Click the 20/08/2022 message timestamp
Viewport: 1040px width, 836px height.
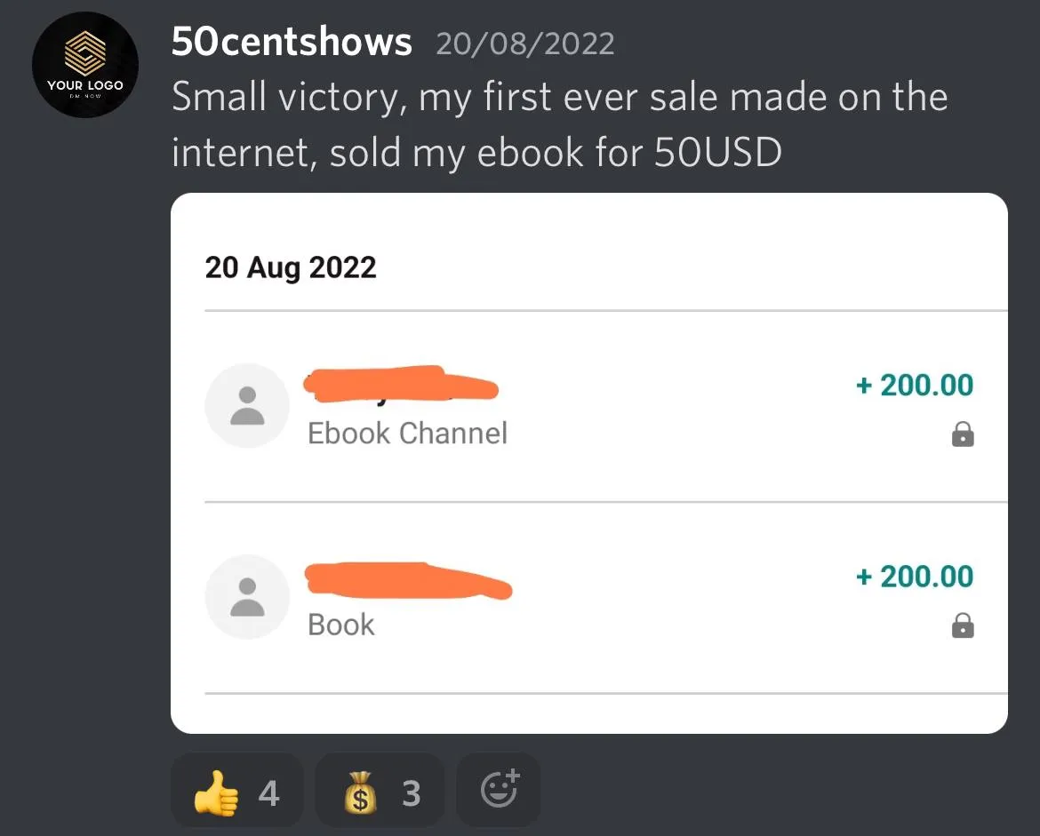point(524,44)
